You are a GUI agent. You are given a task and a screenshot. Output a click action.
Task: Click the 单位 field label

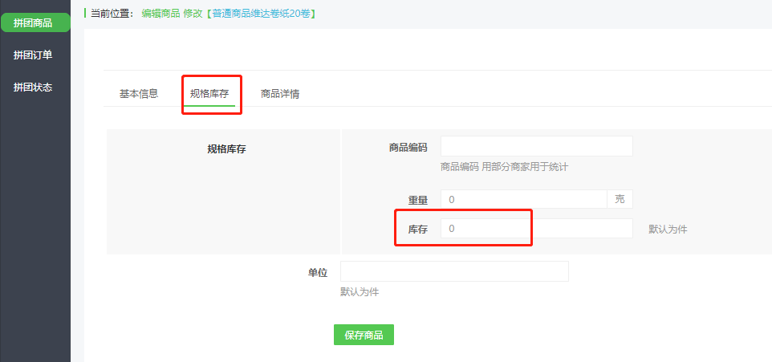point(318,273)
